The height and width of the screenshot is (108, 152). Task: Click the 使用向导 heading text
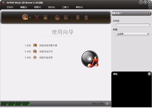(x=63, y=32)
